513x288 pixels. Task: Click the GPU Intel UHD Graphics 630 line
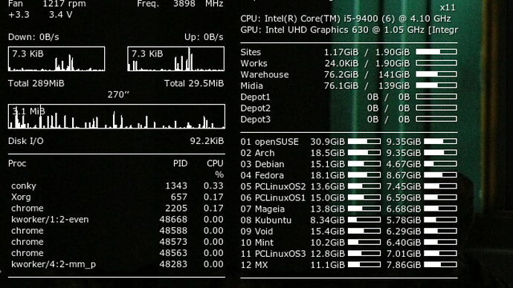tap(349, 30)
